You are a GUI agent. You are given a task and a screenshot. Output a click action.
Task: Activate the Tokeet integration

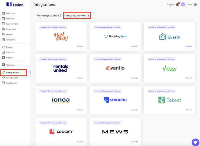(189, 110)
